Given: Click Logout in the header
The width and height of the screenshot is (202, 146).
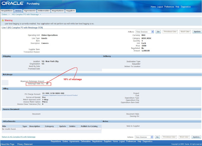Looking at the screenshot, I should point(160,7).
